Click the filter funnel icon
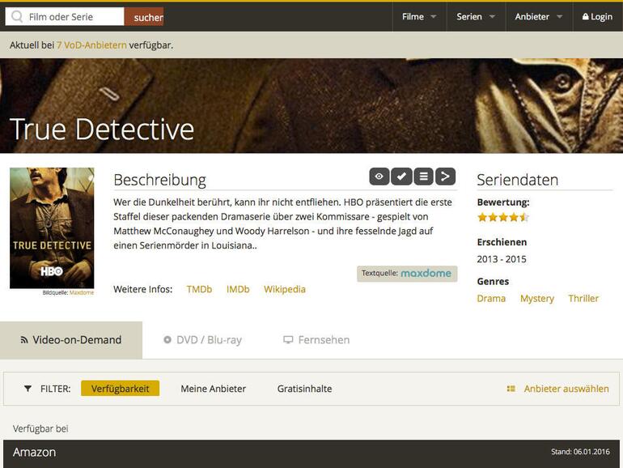623x468 pixels. (28, 389)
